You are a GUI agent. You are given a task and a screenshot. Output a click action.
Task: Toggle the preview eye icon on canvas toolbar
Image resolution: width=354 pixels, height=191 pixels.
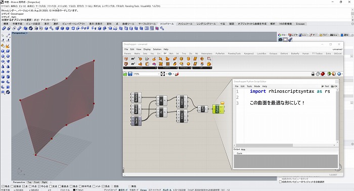[170, 74]
